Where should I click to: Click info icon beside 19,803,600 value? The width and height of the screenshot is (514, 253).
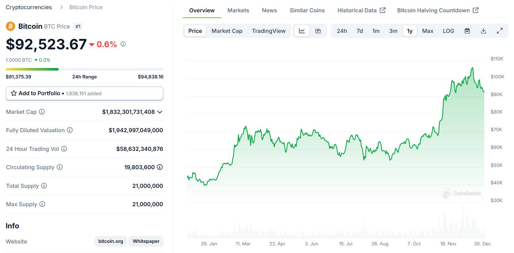(x=160, y=167)
